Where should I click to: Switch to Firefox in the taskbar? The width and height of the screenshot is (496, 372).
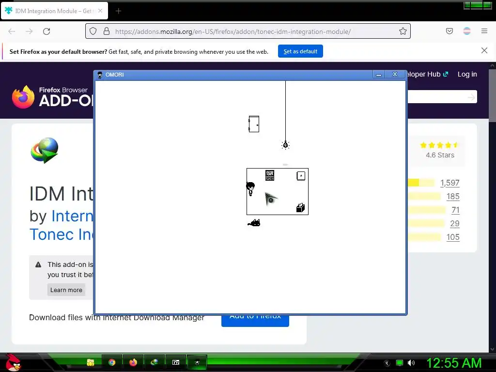pyautogui.click(x=133, y=362)
